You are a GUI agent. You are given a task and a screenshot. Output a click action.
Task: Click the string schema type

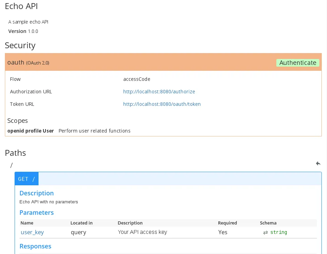[x=279, y=232]
